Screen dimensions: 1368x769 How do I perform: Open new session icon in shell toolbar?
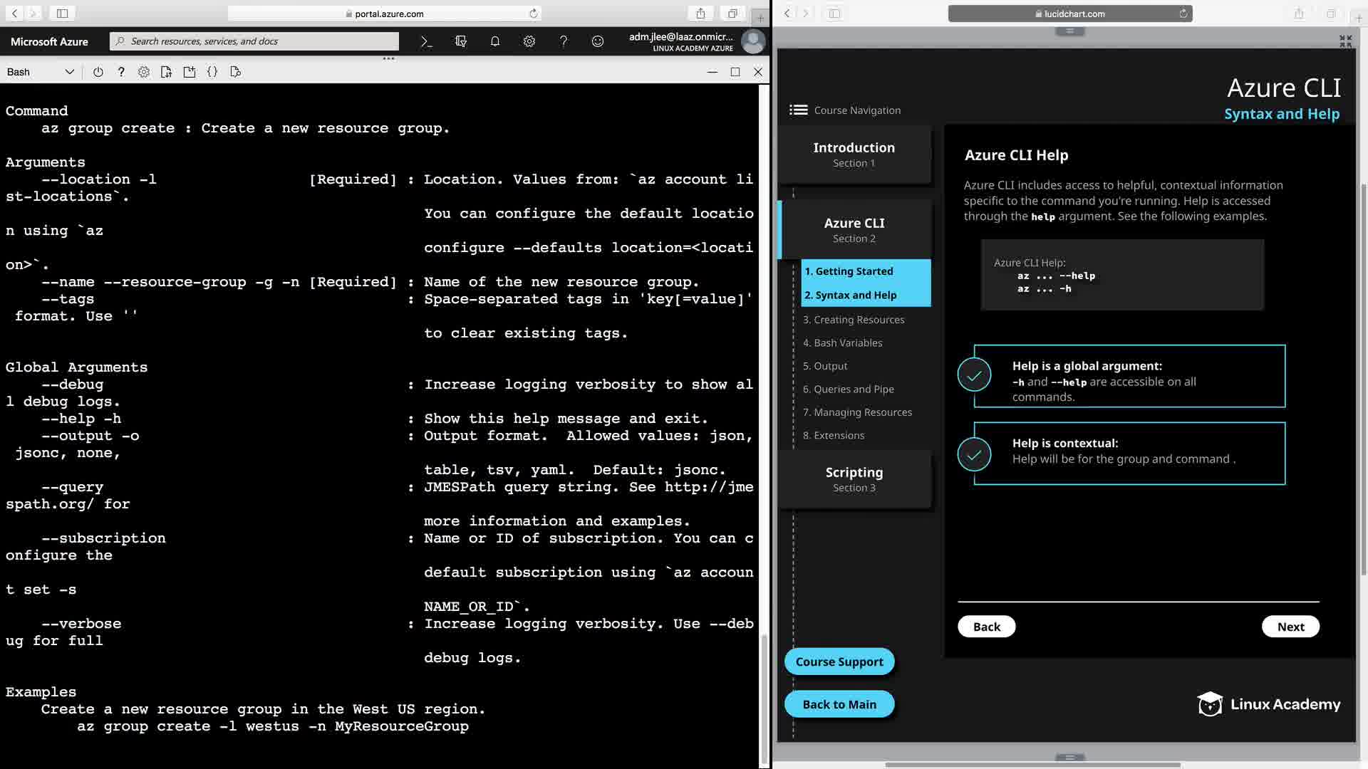point(190,72)
